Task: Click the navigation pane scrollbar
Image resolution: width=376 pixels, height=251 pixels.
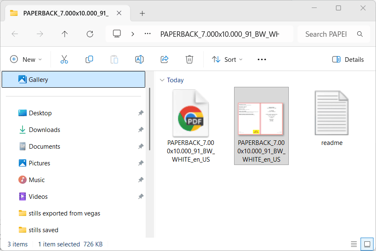Action: [x=150, y=119]
